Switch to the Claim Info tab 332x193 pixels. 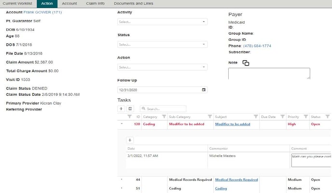(94, 3)
